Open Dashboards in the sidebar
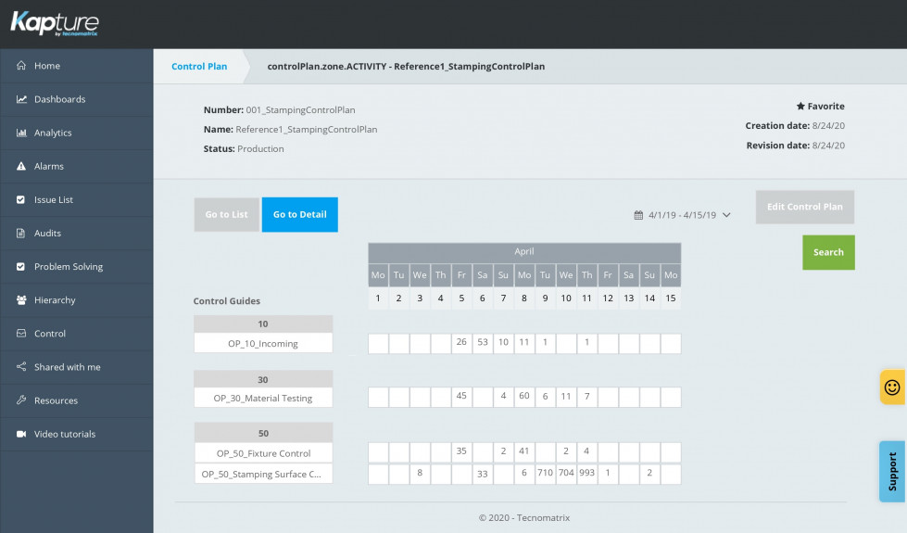Screen dimensions: 907x533 pos(77,99)
